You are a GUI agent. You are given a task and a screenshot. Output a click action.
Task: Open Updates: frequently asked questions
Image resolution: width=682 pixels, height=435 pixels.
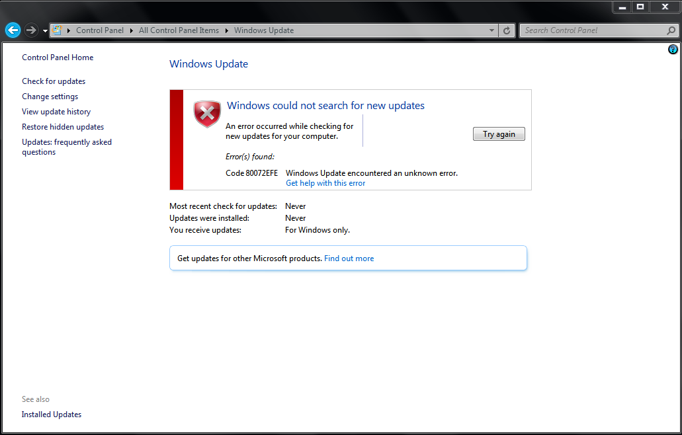coord(67,147)
